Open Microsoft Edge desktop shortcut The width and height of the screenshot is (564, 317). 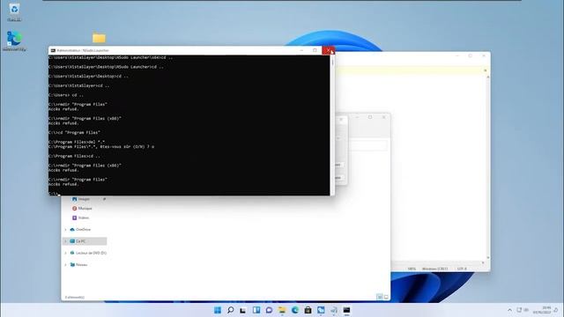pos(14,41)
